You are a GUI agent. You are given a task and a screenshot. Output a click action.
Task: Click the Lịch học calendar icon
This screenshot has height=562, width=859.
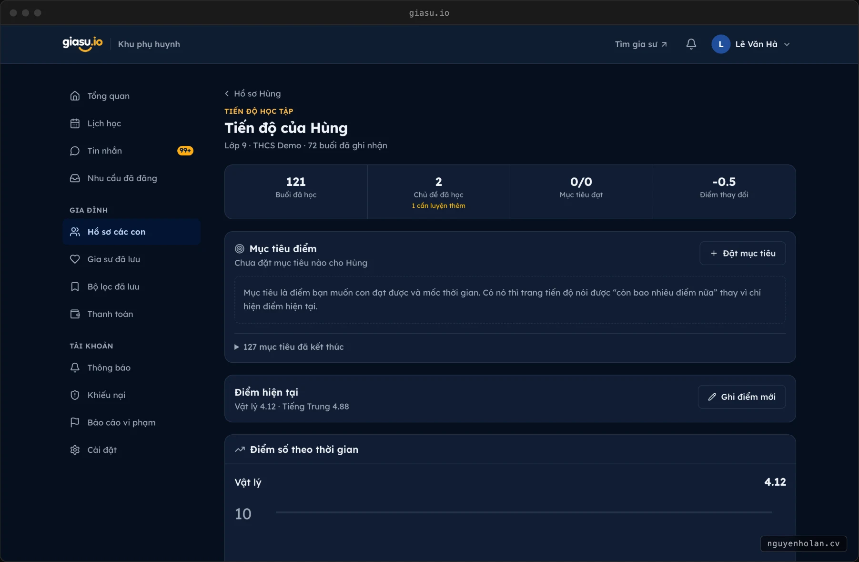75,123
